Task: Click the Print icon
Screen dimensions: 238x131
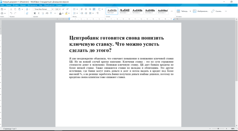Action: (2, 13)
